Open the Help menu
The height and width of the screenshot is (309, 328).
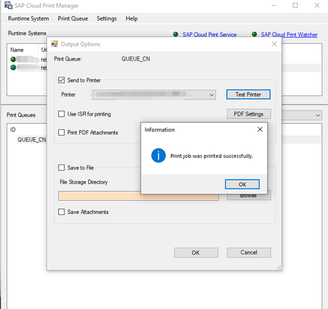pos(132,18)
